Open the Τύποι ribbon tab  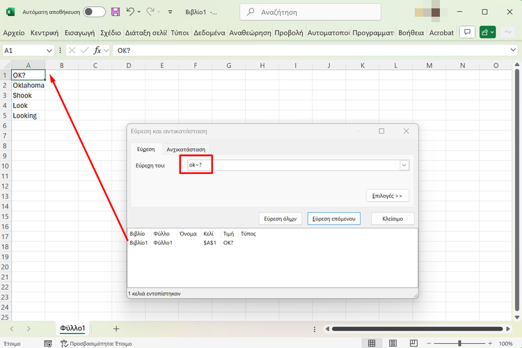coord(180,33)
